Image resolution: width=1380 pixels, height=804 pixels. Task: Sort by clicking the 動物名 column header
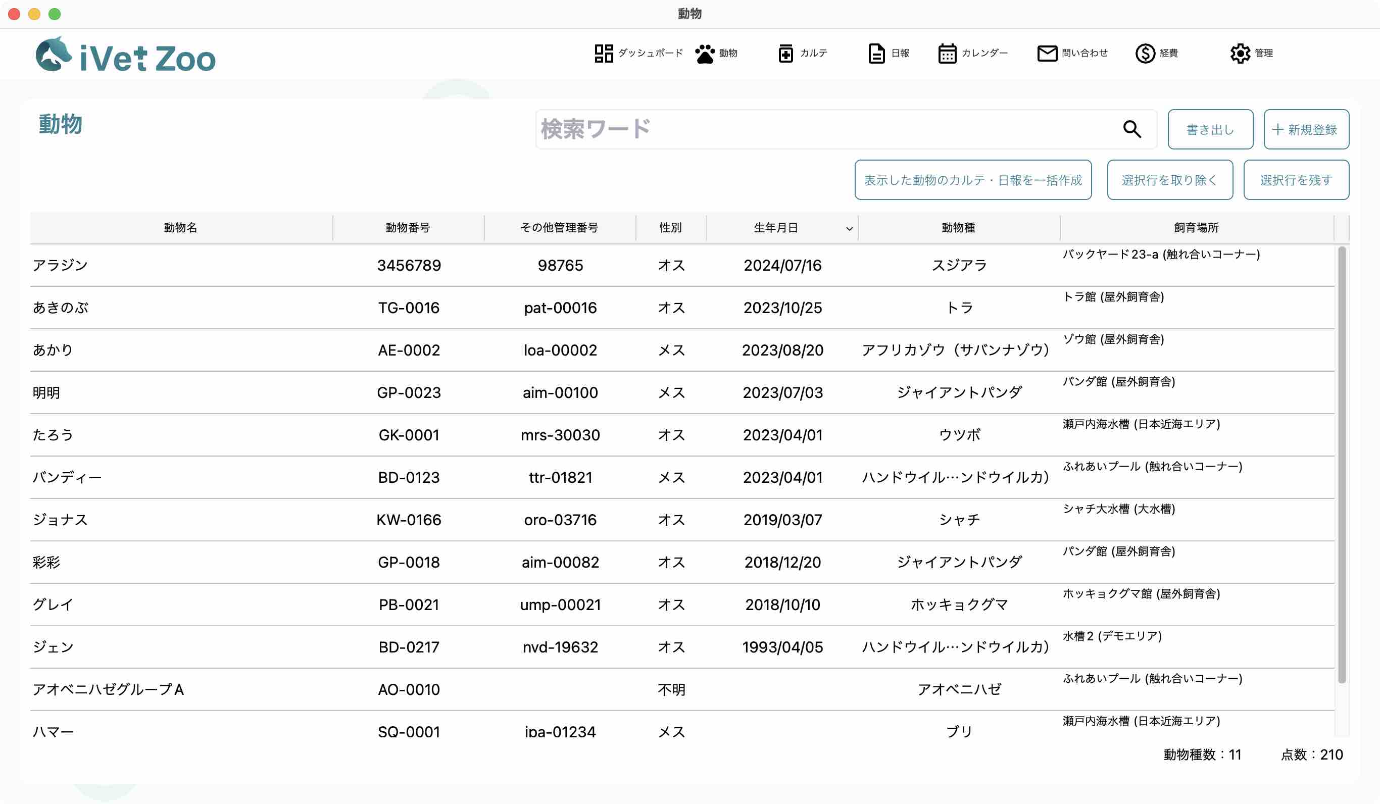[x=181, y=228]
